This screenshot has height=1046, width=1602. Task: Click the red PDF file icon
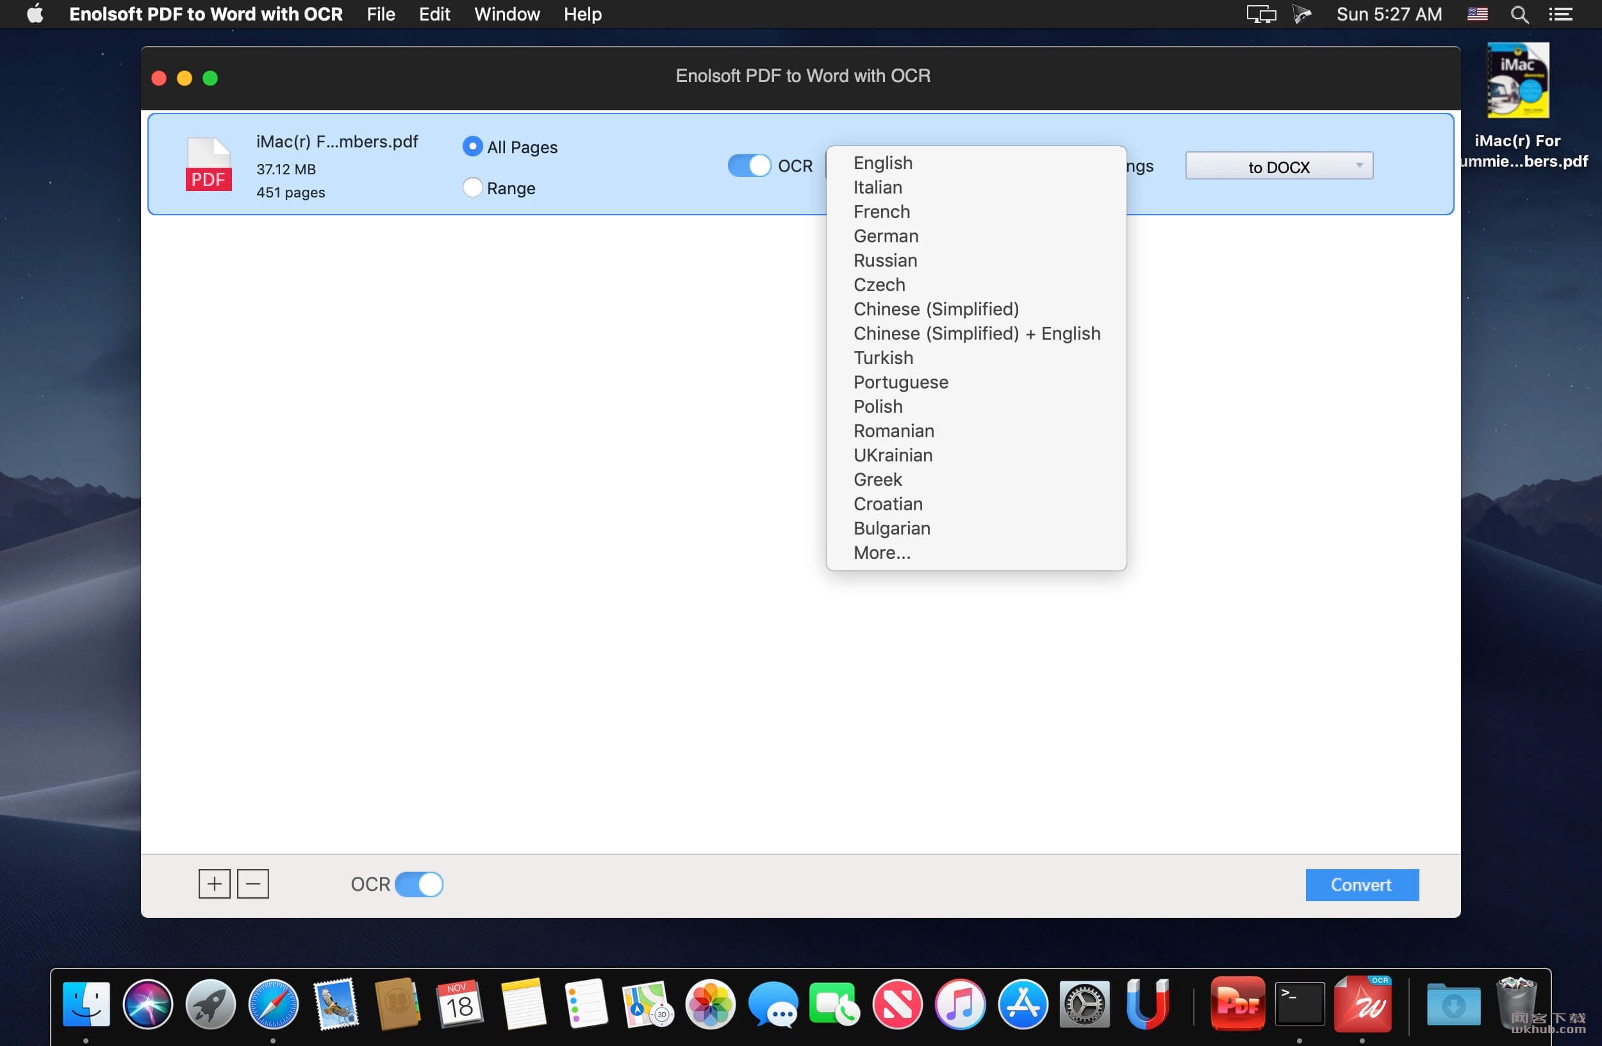[x=209, y=165]
